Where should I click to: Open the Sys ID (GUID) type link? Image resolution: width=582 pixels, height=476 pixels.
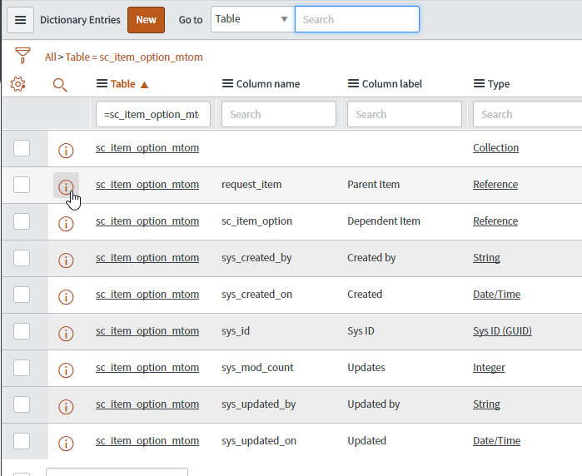pos(502,331)
